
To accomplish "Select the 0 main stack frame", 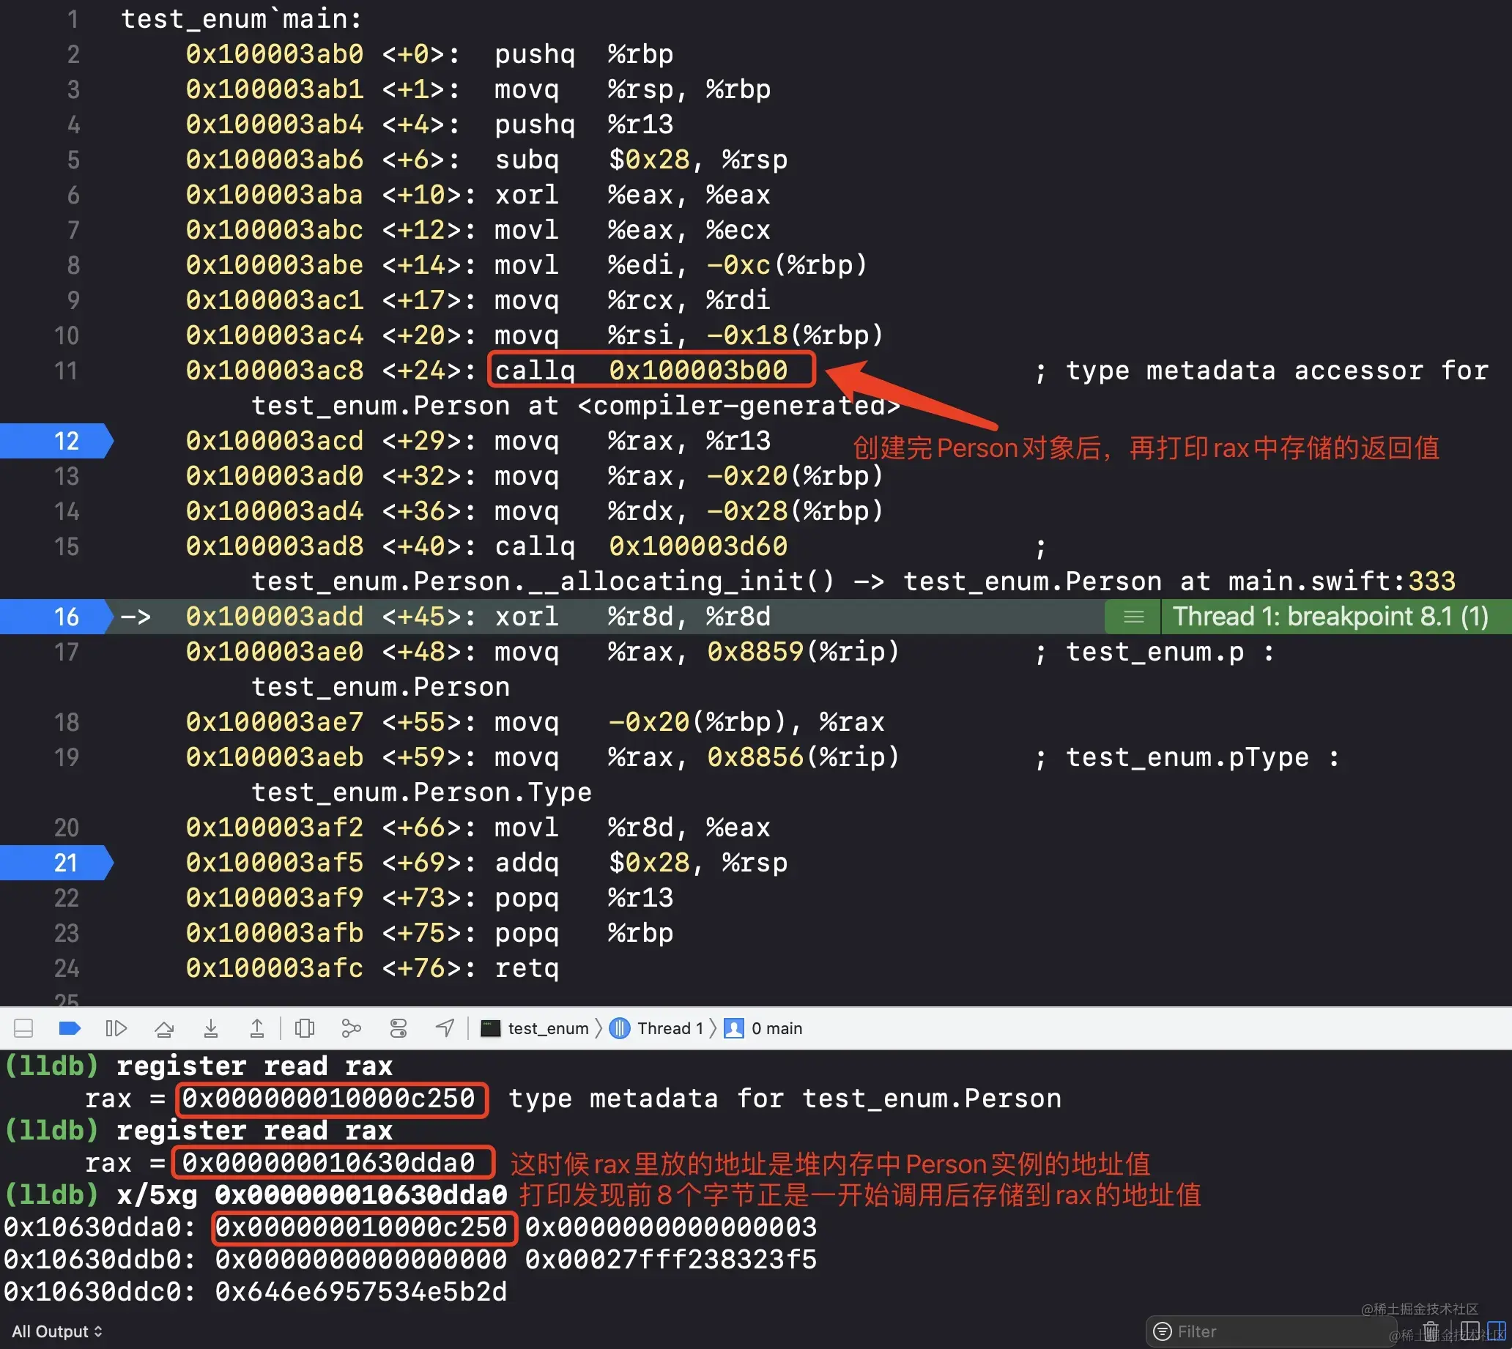I will 763,1028.
